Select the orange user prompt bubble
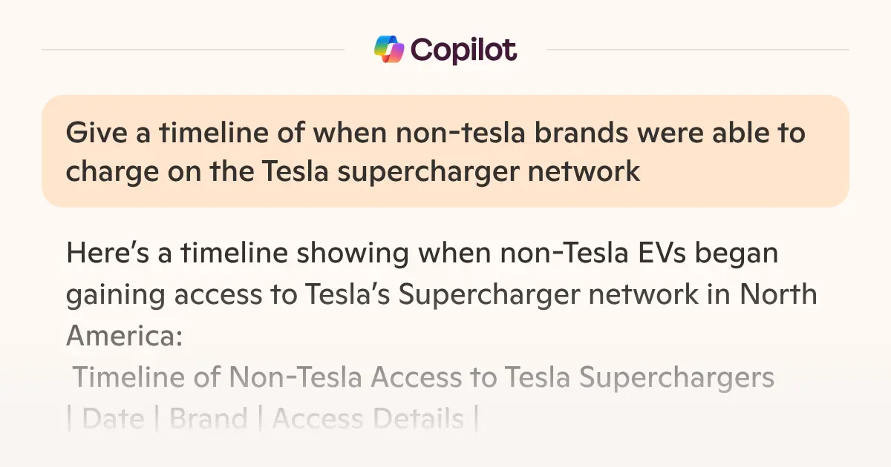Image resolution: width=891 pixels, height=467 pixels. (x=446, y=151)
